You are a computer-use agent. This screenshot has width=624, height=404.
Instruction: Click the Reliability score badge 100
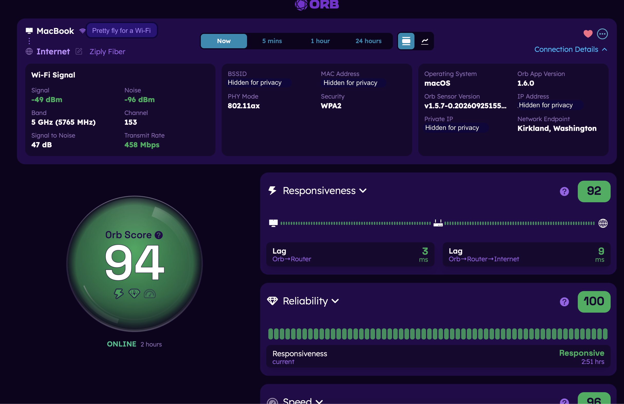594,302
